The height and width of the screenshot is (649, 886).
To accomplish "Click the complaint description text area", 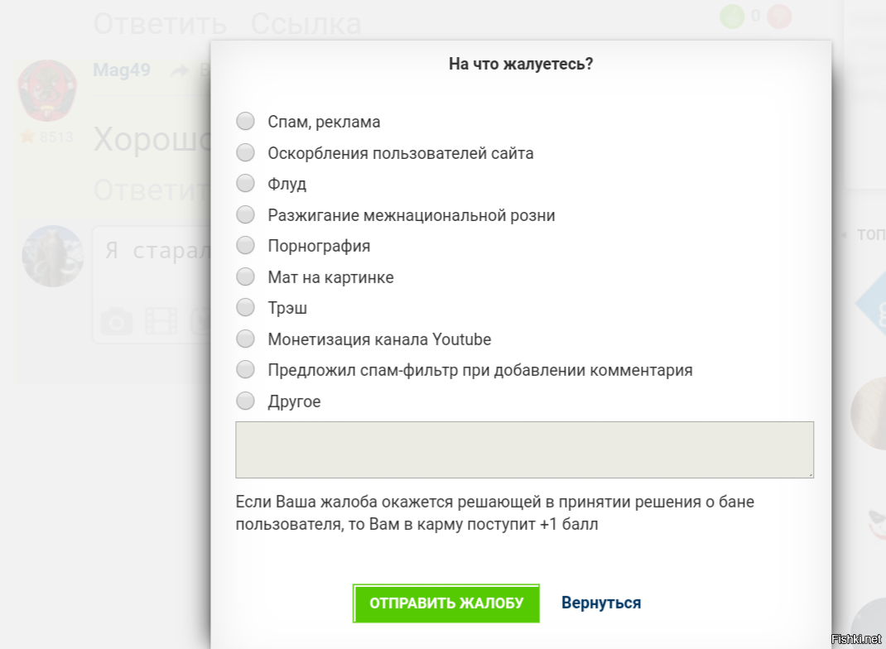I will (524, 449).
